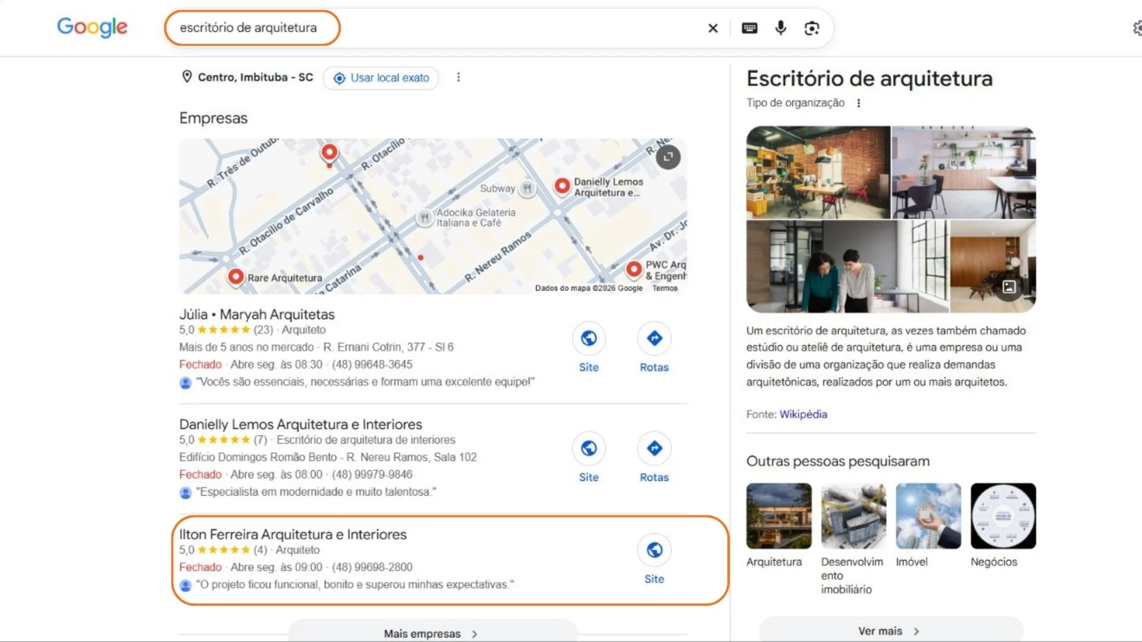
Task: Select the PWC Arq & Engenh map pin
Action: [x=634, y=270]
